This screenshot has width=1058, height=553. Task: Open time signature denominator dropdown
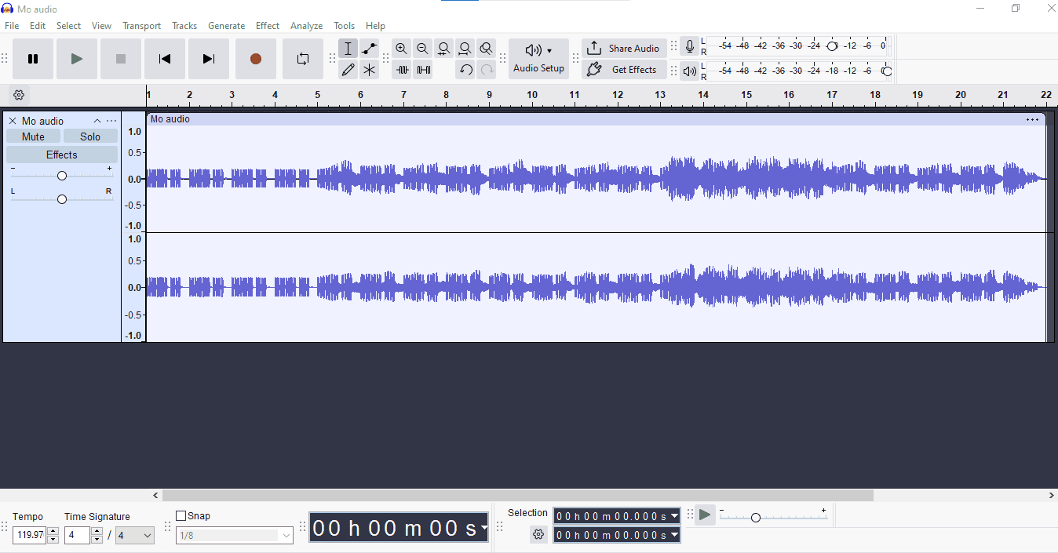coord(135,535)
